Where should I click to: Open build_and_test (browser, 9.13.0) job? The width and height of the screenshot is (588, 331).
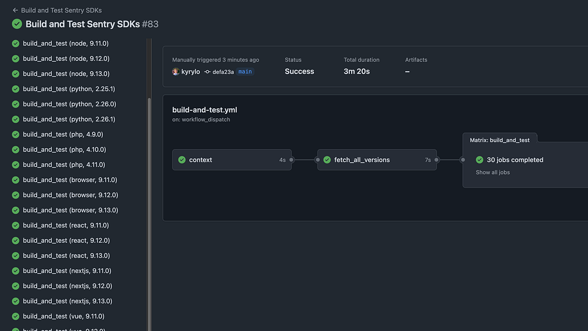click(x=70, y=210)
